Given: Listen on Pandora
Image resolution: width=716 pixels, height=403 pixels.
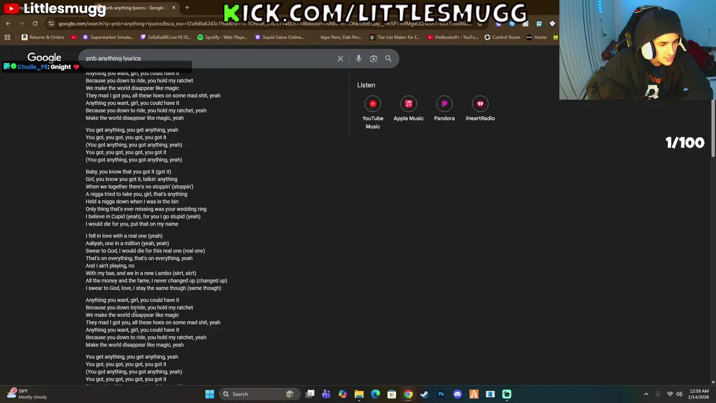Looking at the screenshot, I should (x=444, y=109).
